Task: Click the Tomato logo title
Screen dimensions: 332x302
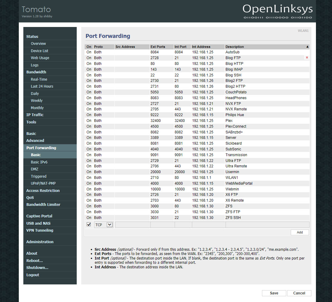Action: click(36, 9)
